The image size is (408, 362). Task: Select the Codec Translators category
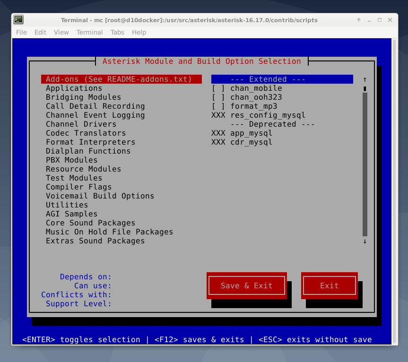(86, 133)
